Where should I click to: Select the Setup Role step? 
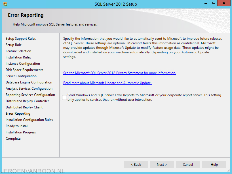(14, 45)
